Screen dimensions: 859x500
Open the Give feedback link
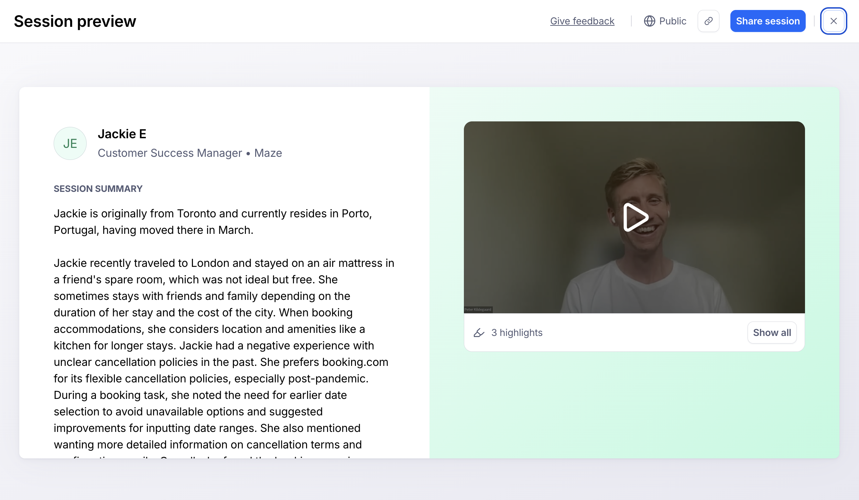click(582, 21)
